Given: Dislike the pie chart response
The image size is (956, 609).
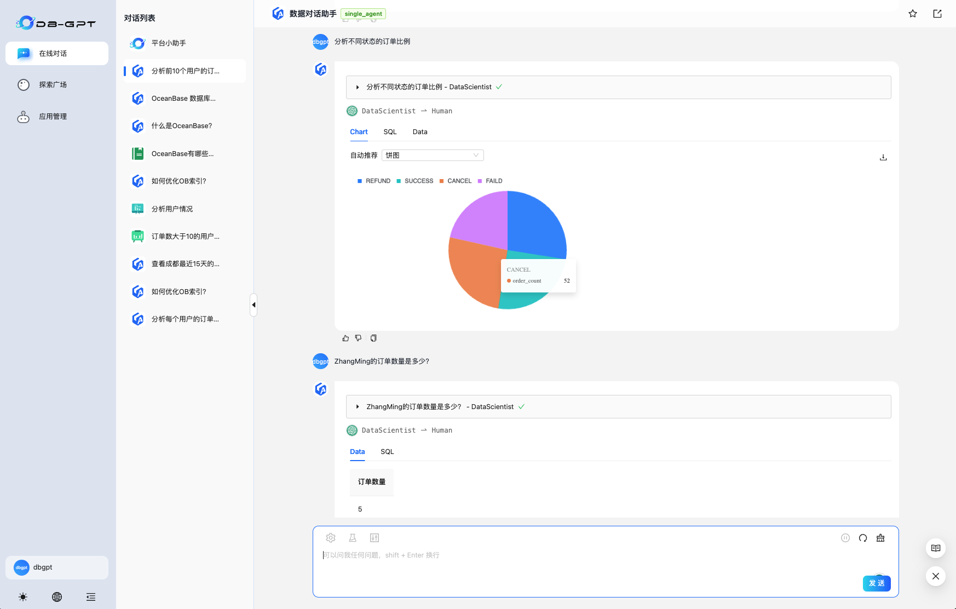Looking at the screenshot, I should (359, 338).
